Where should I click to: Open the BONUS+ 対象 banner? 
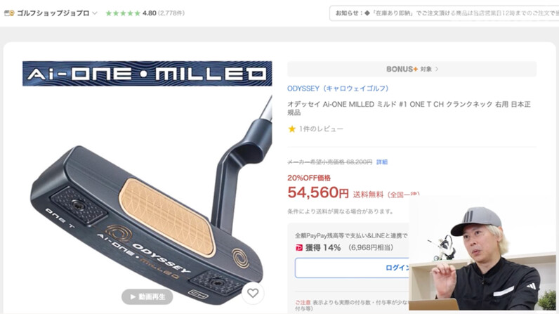point(412,69)
